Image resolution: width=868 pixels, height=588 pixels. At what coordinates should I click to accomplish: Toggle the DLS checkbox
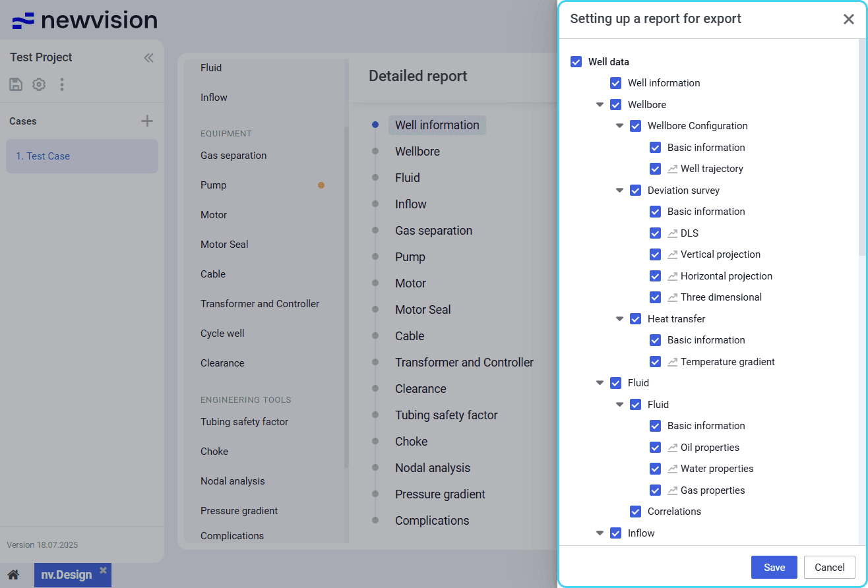coord(655,233)
